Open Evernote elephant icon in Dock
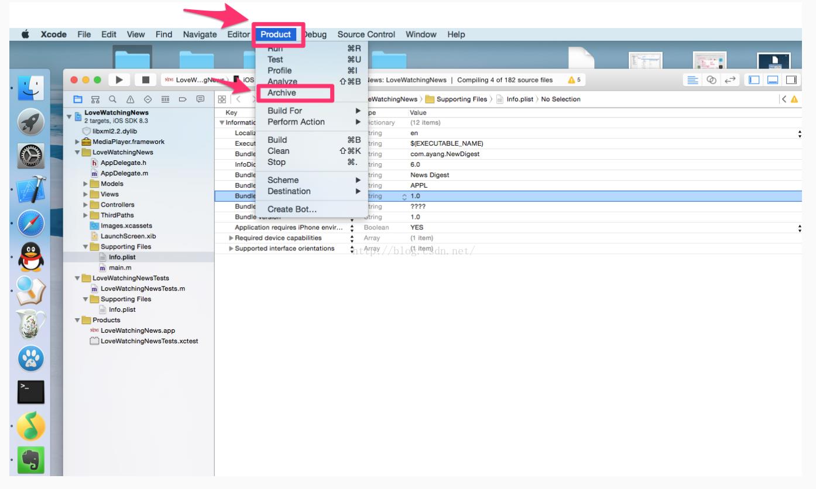Image resolution: width=816 pixels, height=489 pixels. [30, 461]
